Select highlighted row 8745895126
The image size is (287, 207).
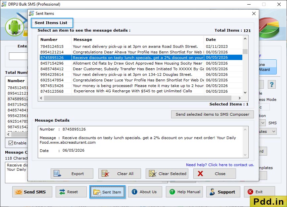point(141,58)
